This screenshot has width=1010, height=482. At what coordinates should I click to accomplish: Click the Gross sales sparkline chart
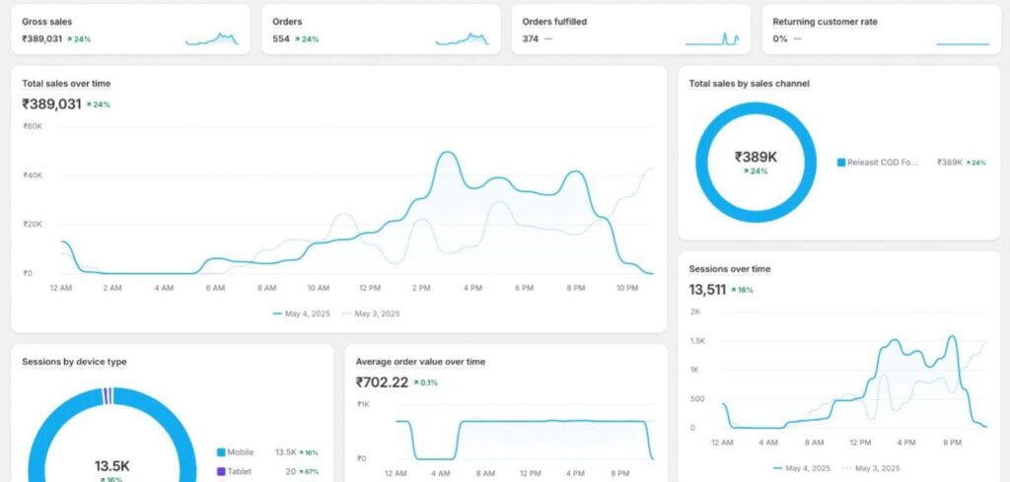(211, 39)
